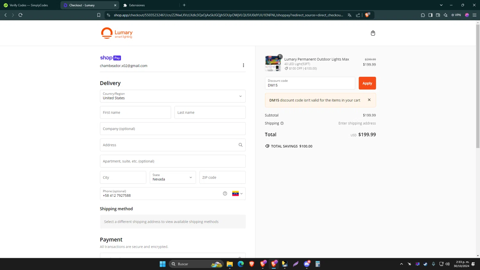The height and width of the screenshot is (270, 480).
Task: Dismiss the DM15 invalid code message
Action: coord(369,100)
